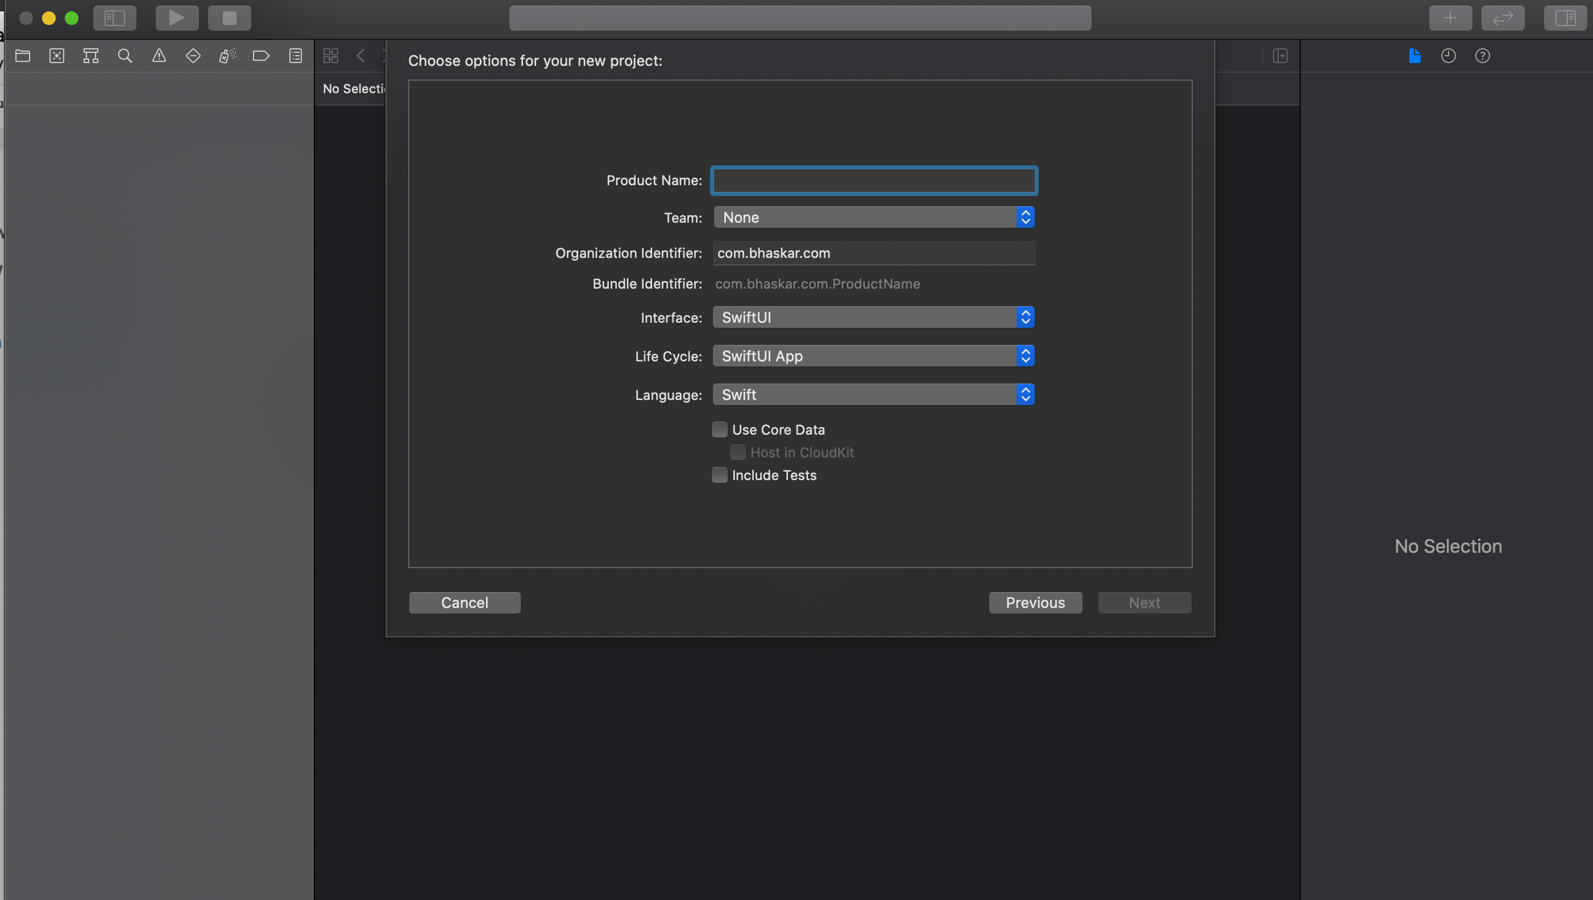Open the Language dropdown showing Swift
The height and width of the screenshot is (900, 1593).
[x=873, y=395]
